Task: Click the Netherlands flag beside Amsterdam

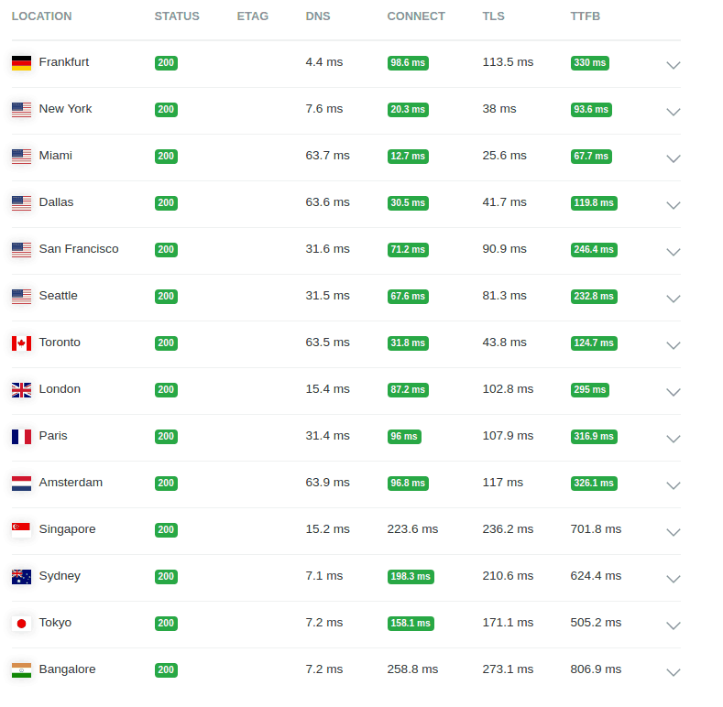Action: (21, 483)
